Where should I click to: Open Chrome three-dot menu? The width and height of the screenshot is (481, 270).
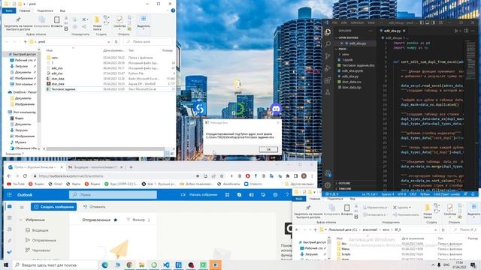point(312,176)
